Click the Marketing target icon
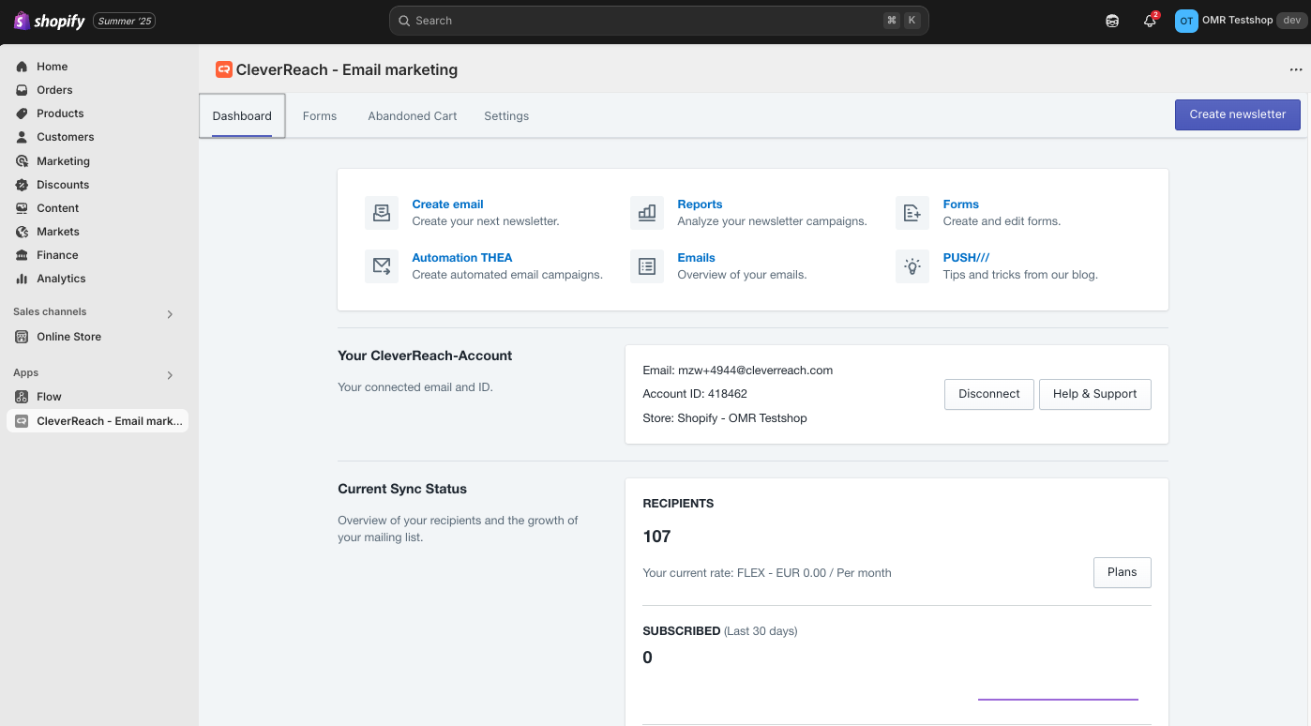The width and height of the screenshot is (1311, 726). (22, 161)
